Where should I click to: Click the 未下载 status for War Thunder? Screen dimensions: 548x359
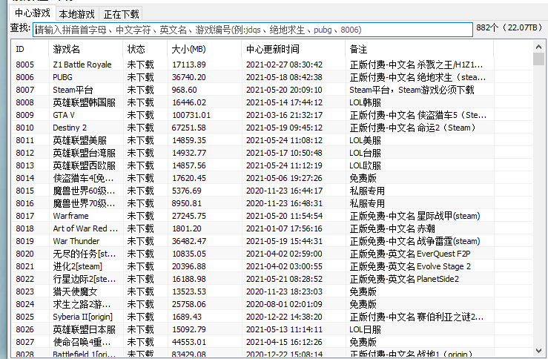pyautogui.click(x=140, y=241)
